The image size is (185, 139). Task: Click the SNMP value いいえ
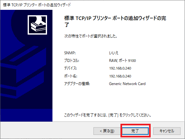113,53
